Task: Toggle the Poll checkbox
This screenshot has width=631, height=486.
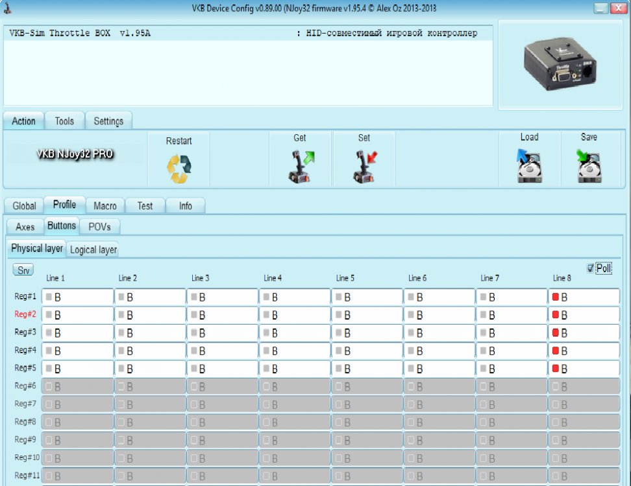Action: (590, 268)
